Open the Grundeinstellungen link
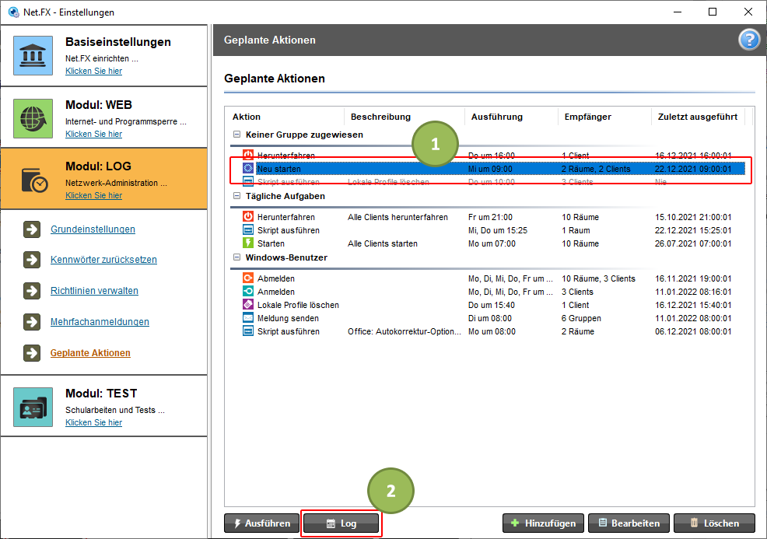767x539 pixels. point(93,229)
